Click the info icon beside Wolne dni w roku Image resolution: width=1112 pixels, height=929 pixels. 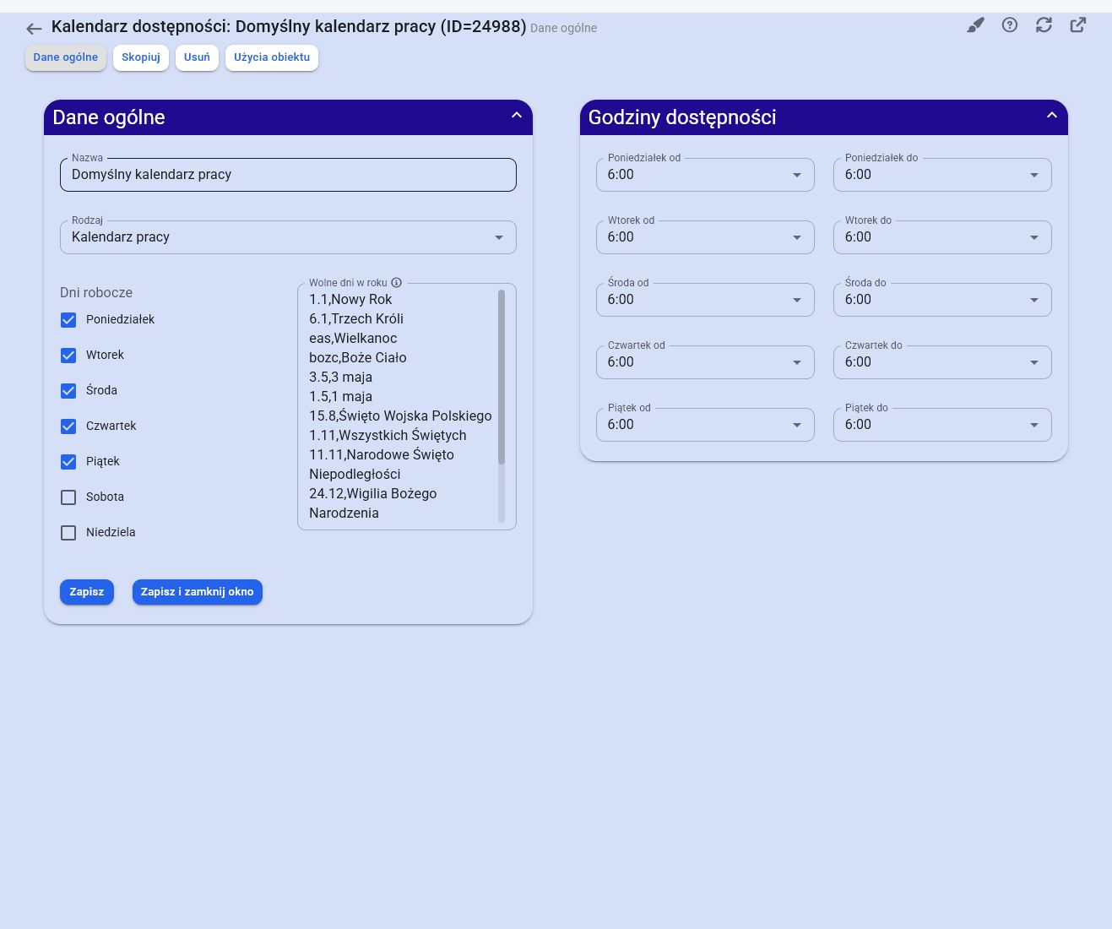pyautogui.click(x=396, y=283)
